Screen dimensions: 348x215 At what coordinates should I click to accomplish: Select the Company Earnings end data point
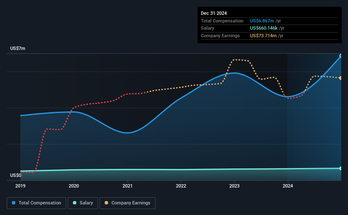point(341,78)
